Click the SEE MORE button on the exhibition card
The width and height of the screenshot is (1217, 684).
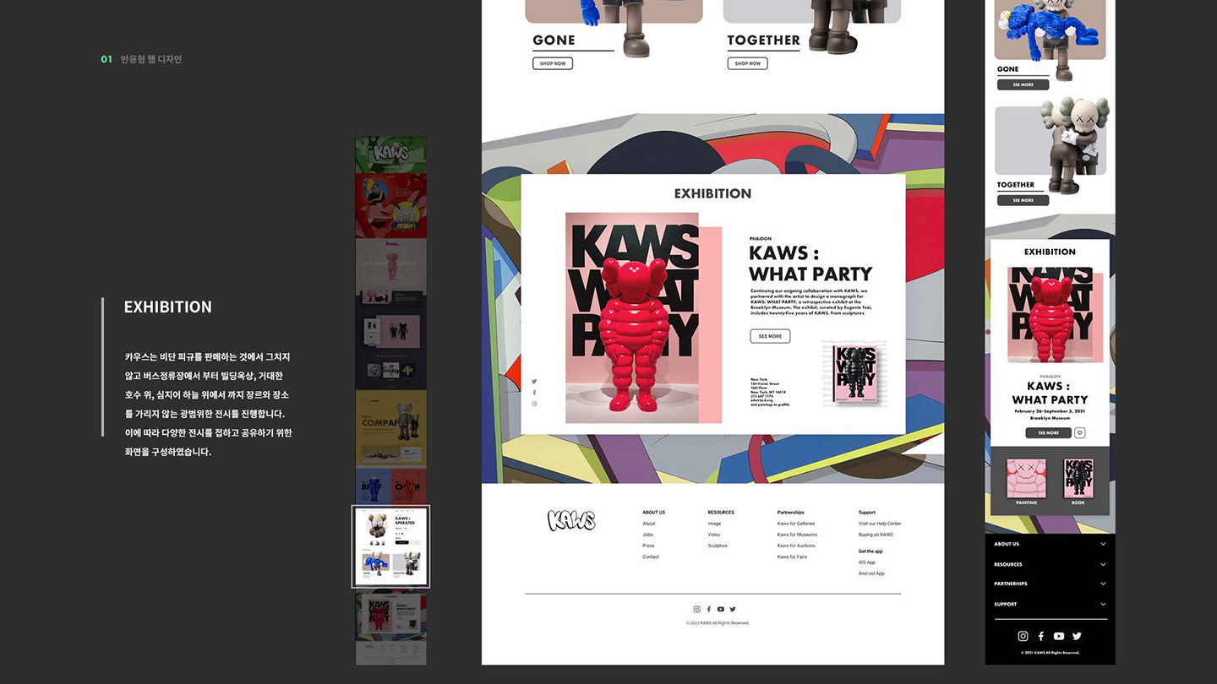coord(769,335)
